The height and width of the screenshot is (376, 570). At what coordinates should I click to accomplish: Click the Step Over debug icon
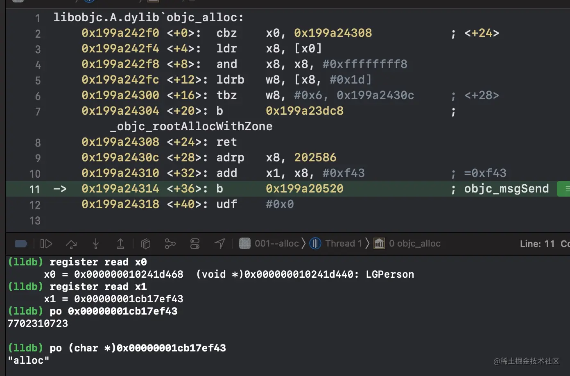71,244
